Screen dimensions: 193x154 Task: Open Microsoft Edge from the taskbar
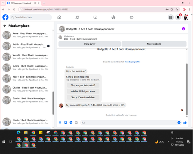(x=19, y=133)
